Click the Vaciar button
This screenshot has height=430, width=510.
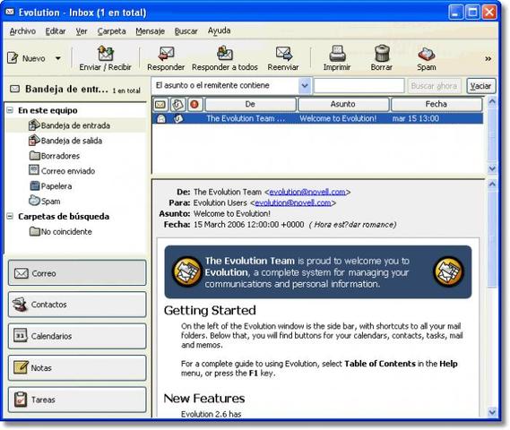[481, 86]
